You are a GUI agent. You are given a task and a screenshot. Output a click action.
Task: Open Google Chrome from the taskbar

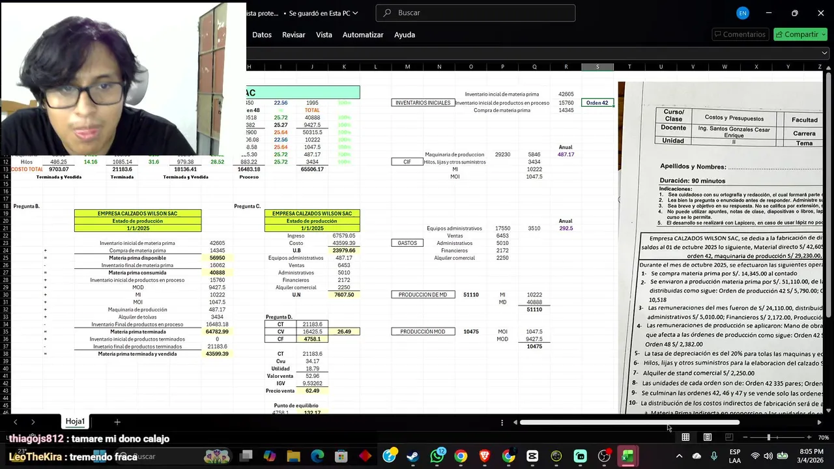[461, 456]
